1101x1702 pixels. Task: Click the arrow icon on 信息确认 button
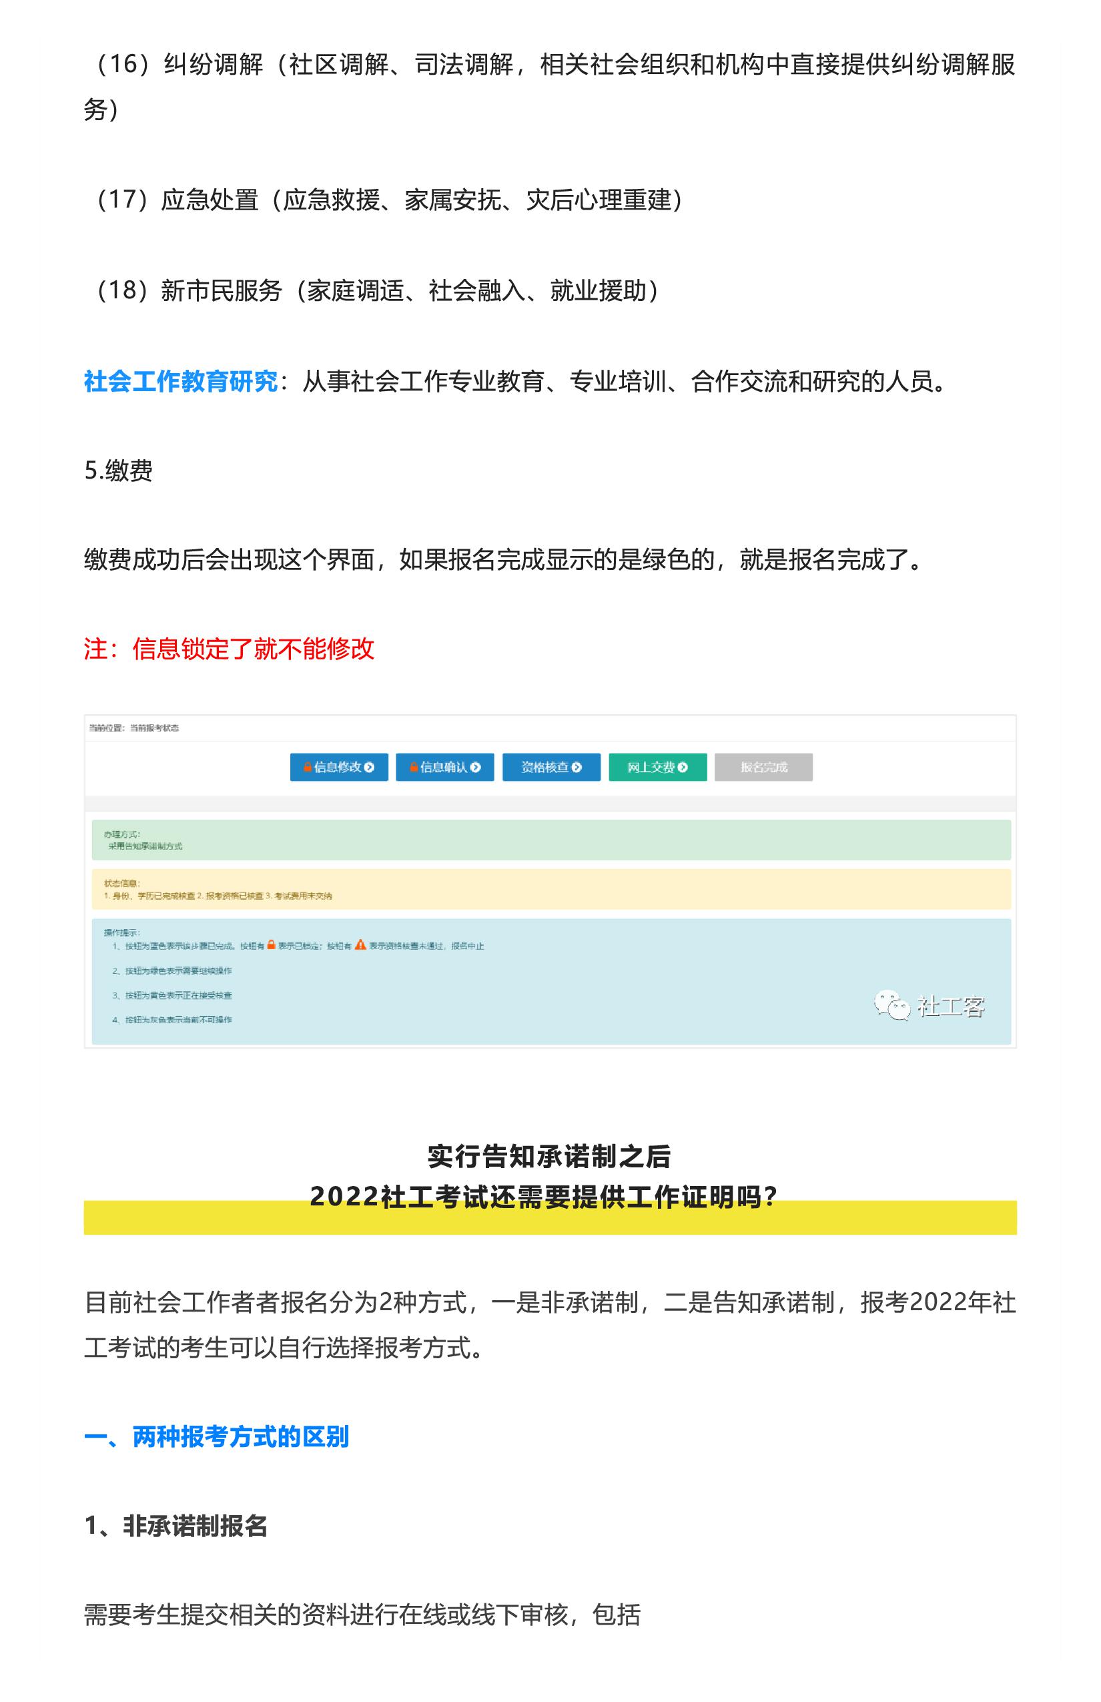click(x=475, y=768)
